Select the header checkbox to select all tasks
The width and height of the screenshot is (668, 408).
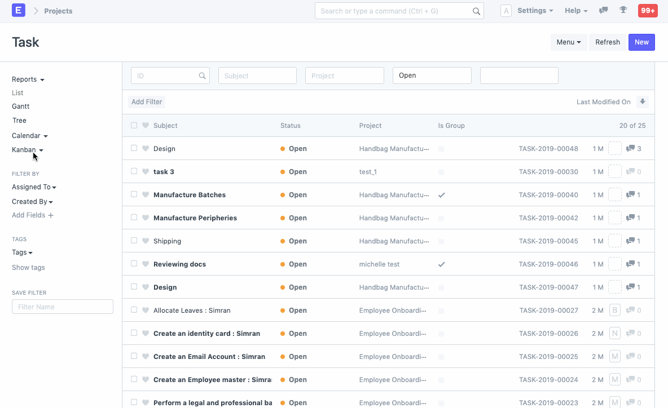pyautogui.click(x=134, y=125)
